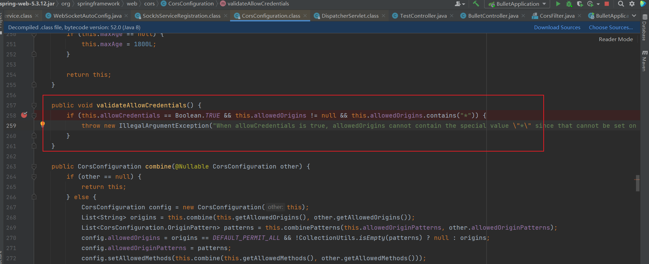Switch to TestController.java tab

tap(423, 16)
